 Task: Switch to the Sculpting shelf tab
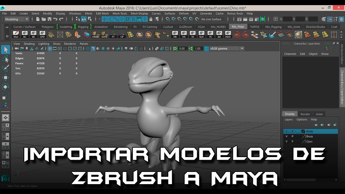[x=65, y=27]
